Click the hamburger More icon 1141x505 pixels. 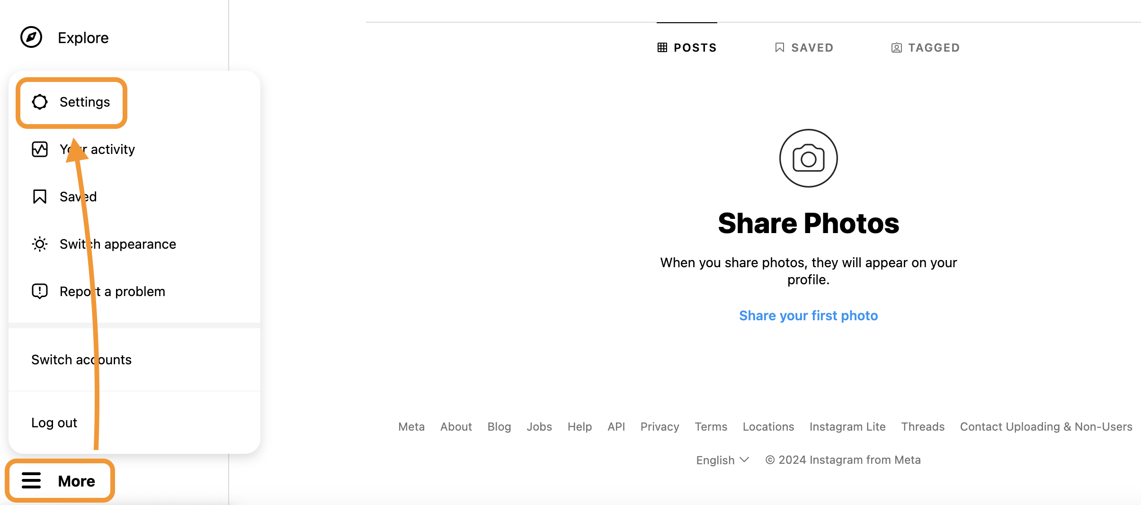point(31,480)
